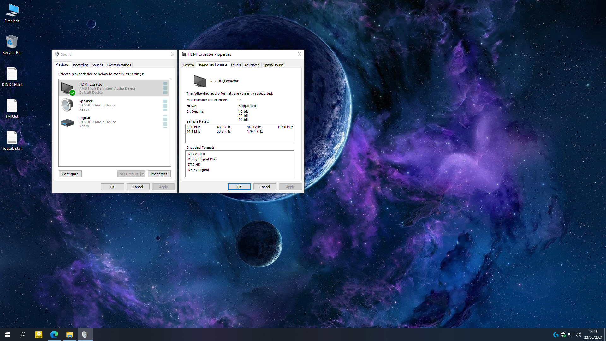Open the Levels tab

(236, 65)
